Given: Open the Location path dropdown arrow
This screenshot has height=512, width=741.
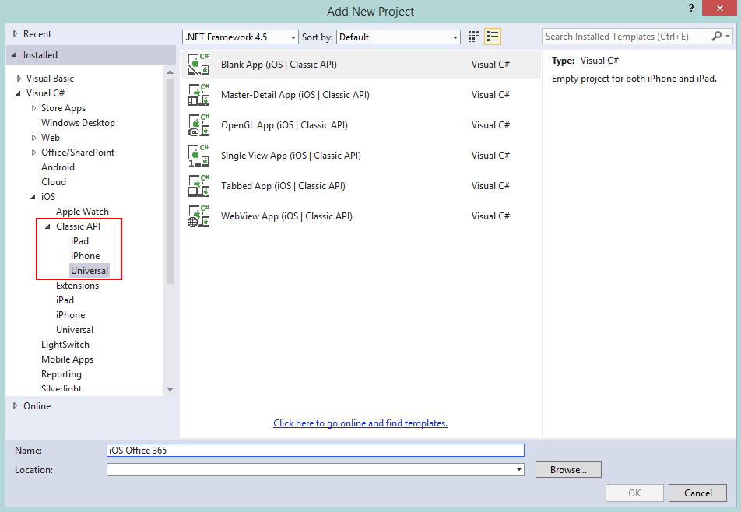Looking at the screenshot, I should tap(519, 469).
